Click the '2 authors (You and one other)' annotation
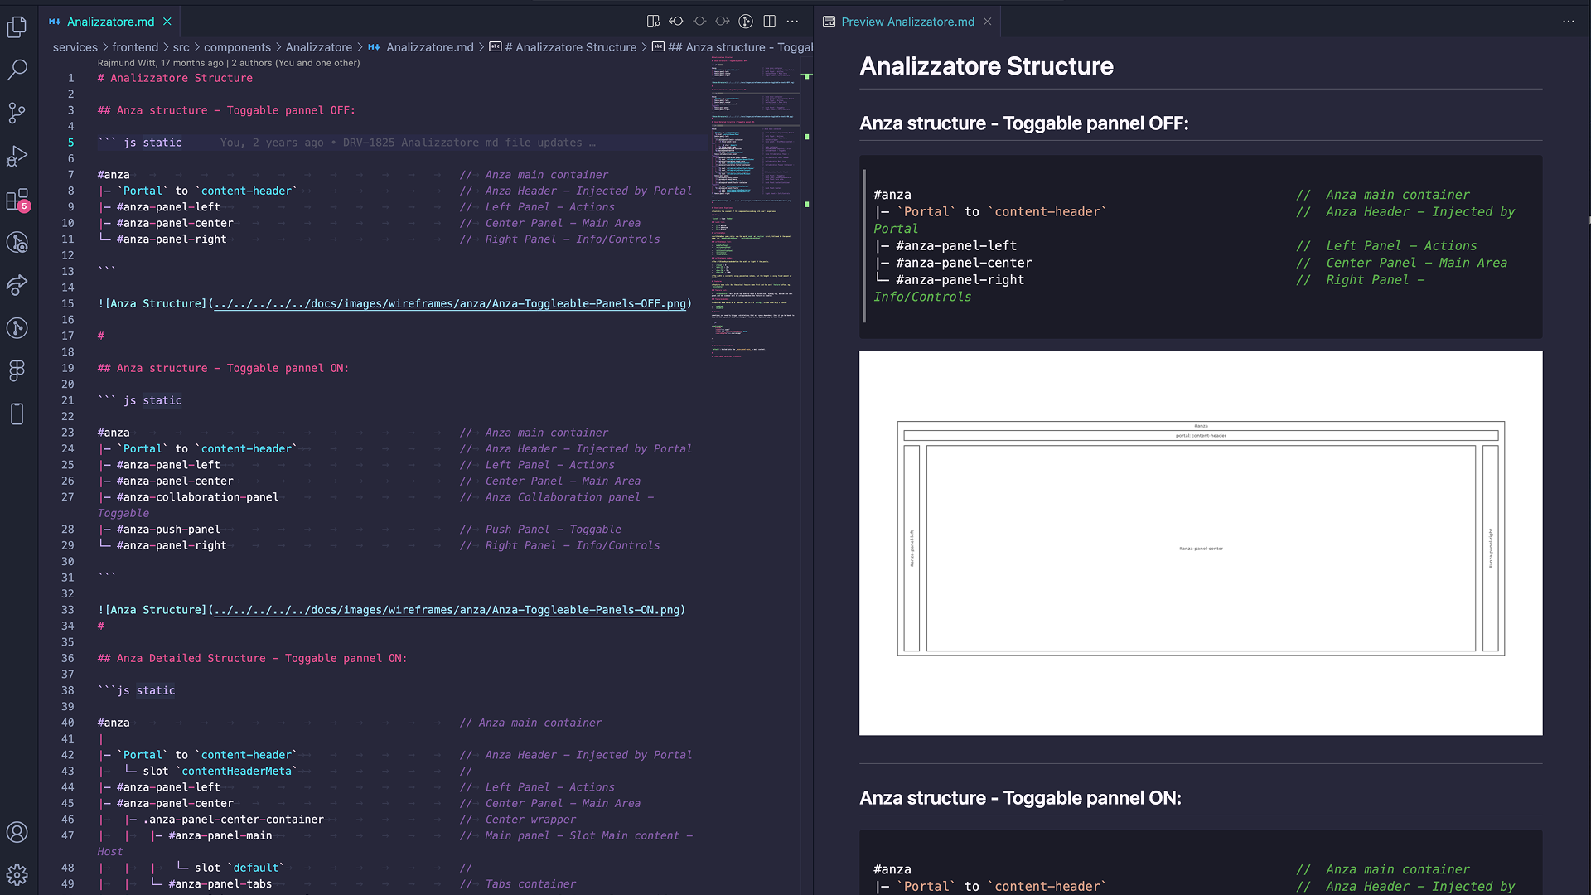 coord(295,62)
